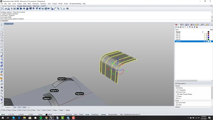
Task: Click the lock icon for Layer 03
Action: [x=206, y=38]
